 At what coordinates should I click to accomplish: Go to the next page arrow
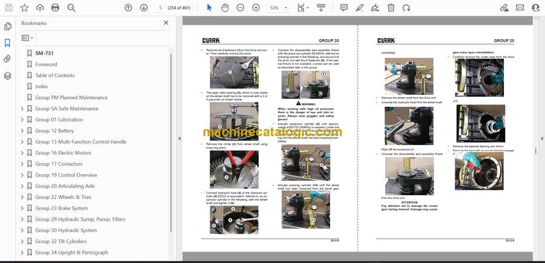(144, 8)
